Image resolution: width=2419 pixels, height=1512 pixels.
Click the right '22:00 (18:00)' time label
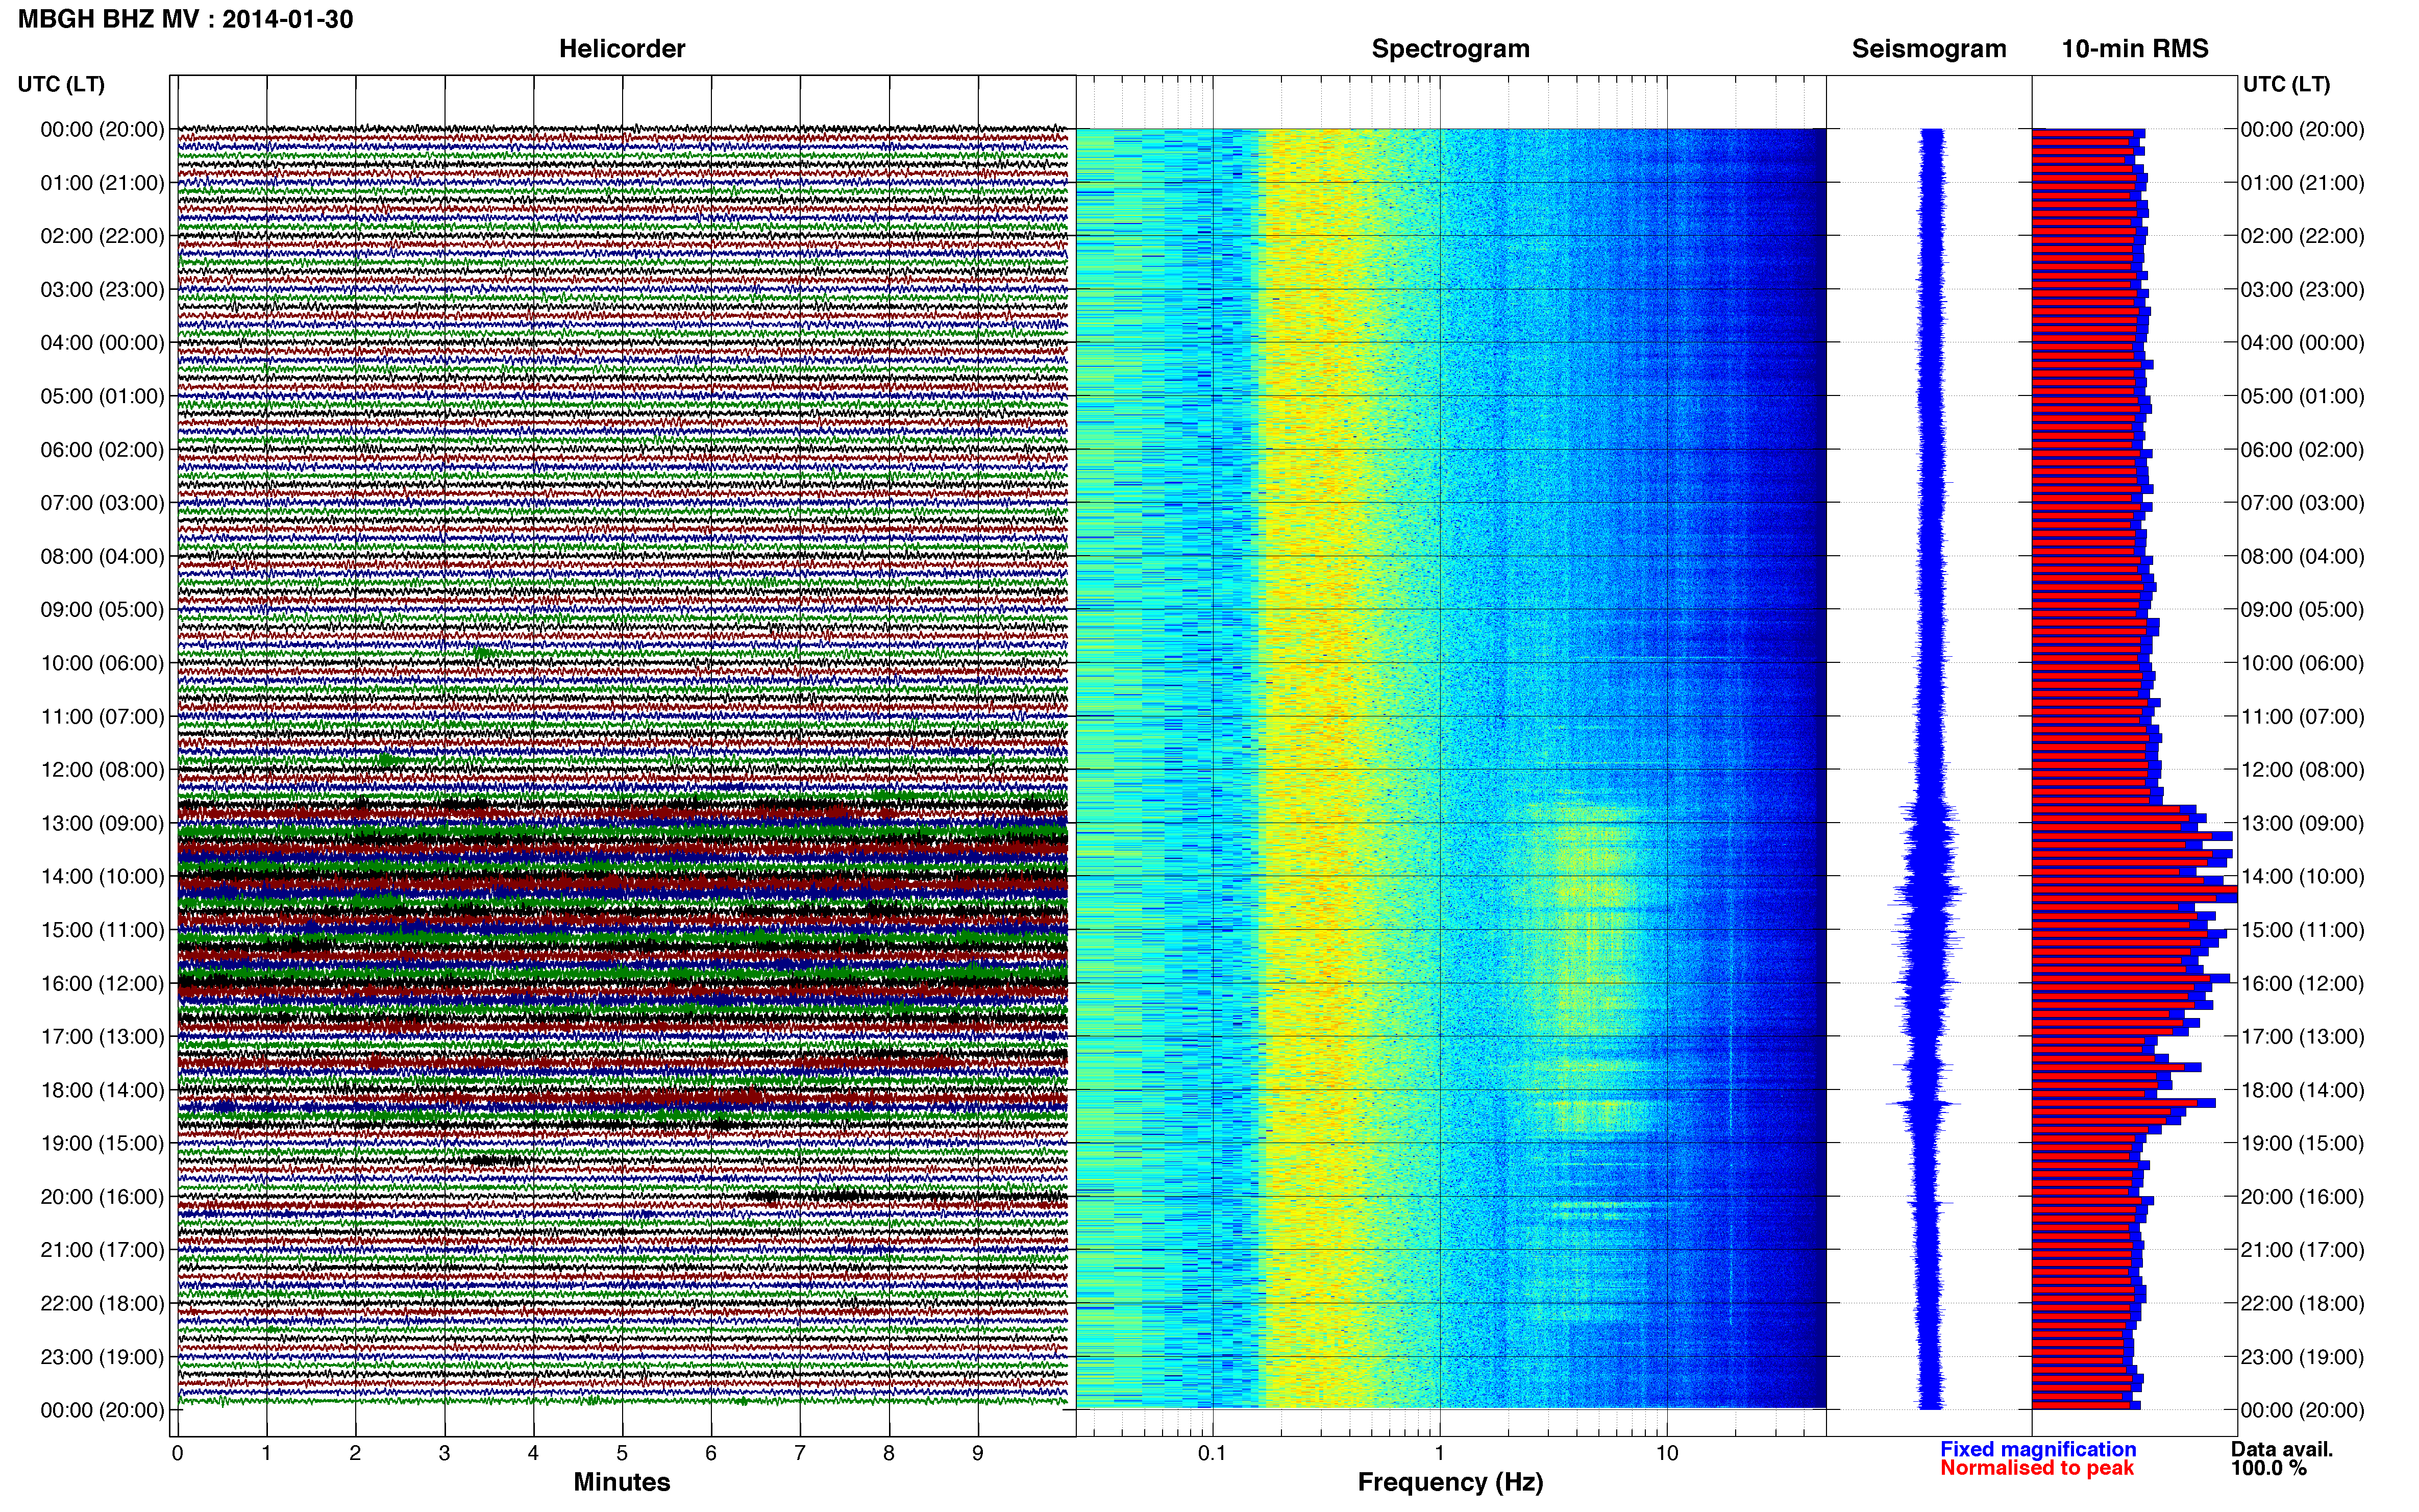(x=2302, y=1304)
